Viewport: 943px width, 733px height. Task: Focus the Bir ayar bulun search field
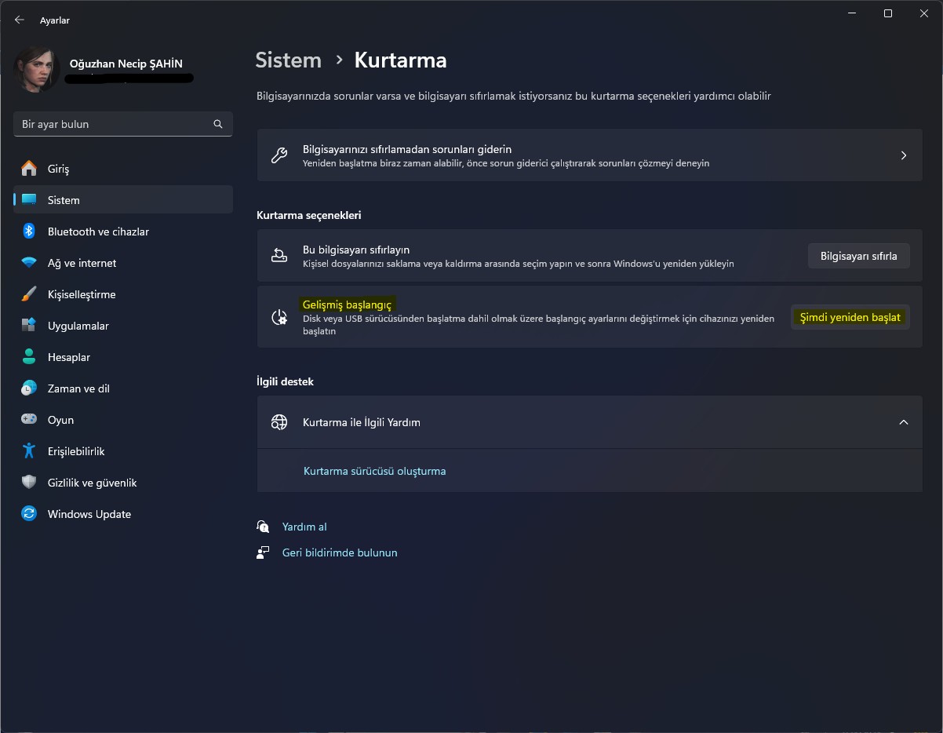click(x=114, y=124)
